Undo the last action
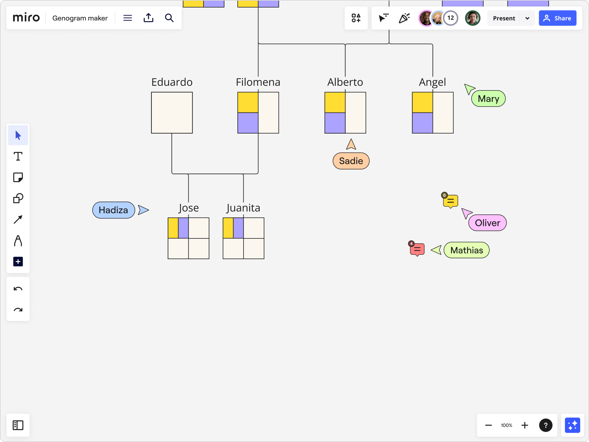Screen dimensions: 589x442 coord(18,289)
